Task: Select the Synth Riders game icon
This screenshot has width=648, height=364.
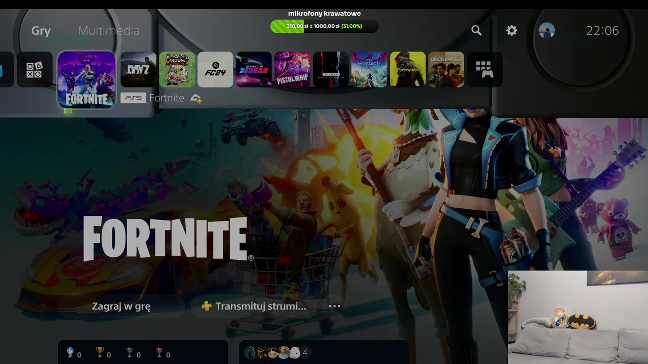Action: coord(254,70)
